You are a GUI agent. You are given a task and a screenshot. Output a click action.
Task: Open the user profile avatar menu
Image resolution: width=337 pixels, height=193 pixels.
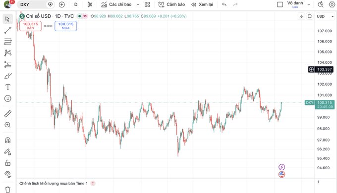click(x=8, y=4)
